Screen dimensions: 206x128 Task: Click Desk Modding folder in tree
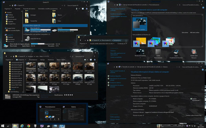point(13,92)
